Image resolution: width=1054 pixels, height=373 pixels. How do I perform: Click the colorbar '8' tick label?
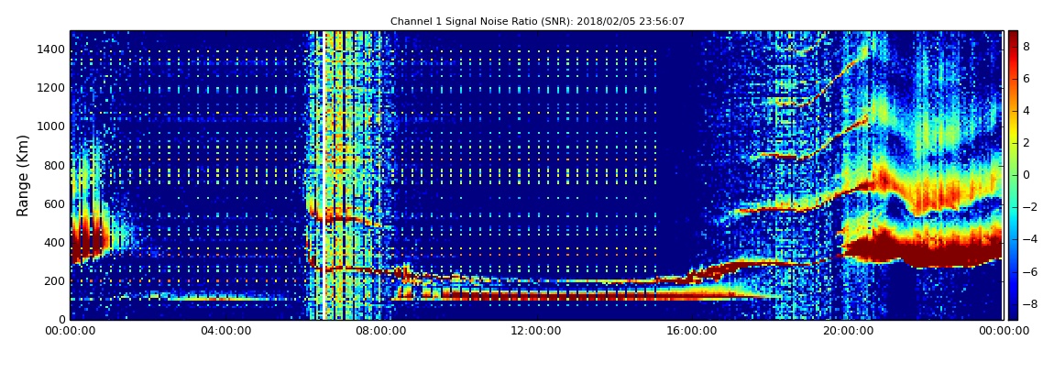[x=1027, y=47]
